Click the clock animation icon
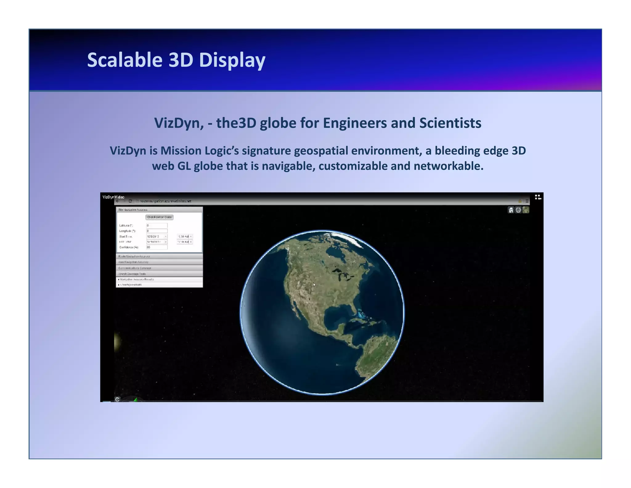 point(117,399)
